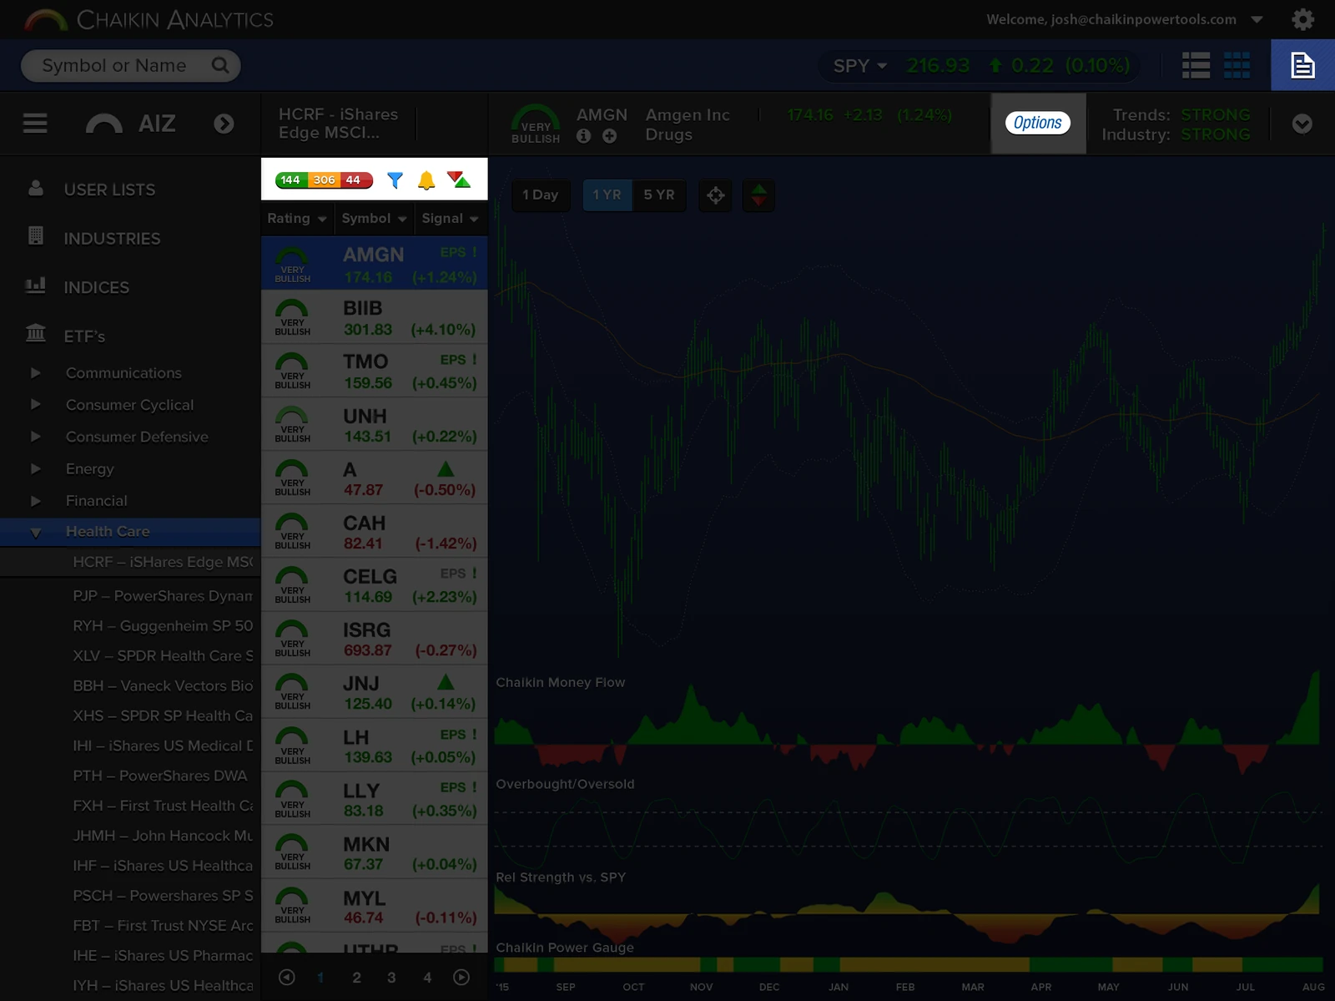Click the Symbol or Name search field
This screenshot has width=1335, height=1001.
coord(130,65)
